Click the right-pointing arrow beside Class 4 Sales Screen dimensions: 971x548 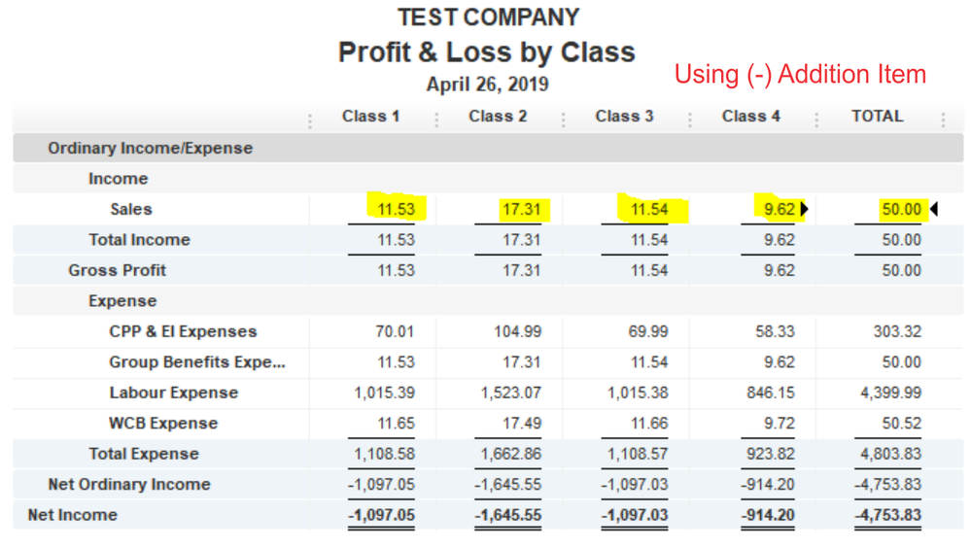805,209
